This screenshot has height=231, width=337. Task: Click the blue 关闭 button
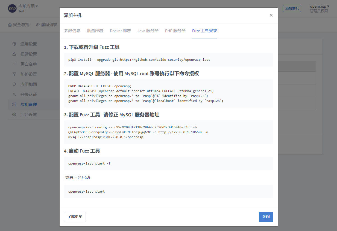pos(266,217)
